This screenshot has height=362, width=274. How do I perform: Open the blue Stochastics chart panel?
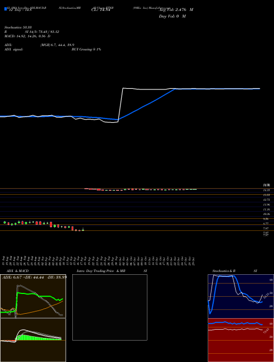[241, 296]
